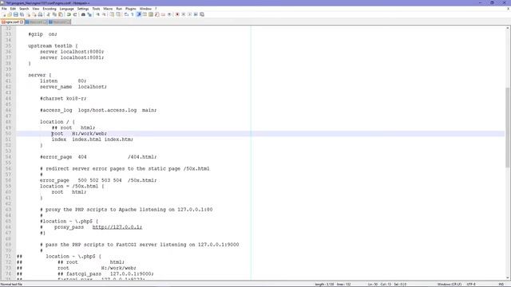Screen dimensions: 511x287
Task: Print the document using Print icon
Action: (x=40, y=14)
